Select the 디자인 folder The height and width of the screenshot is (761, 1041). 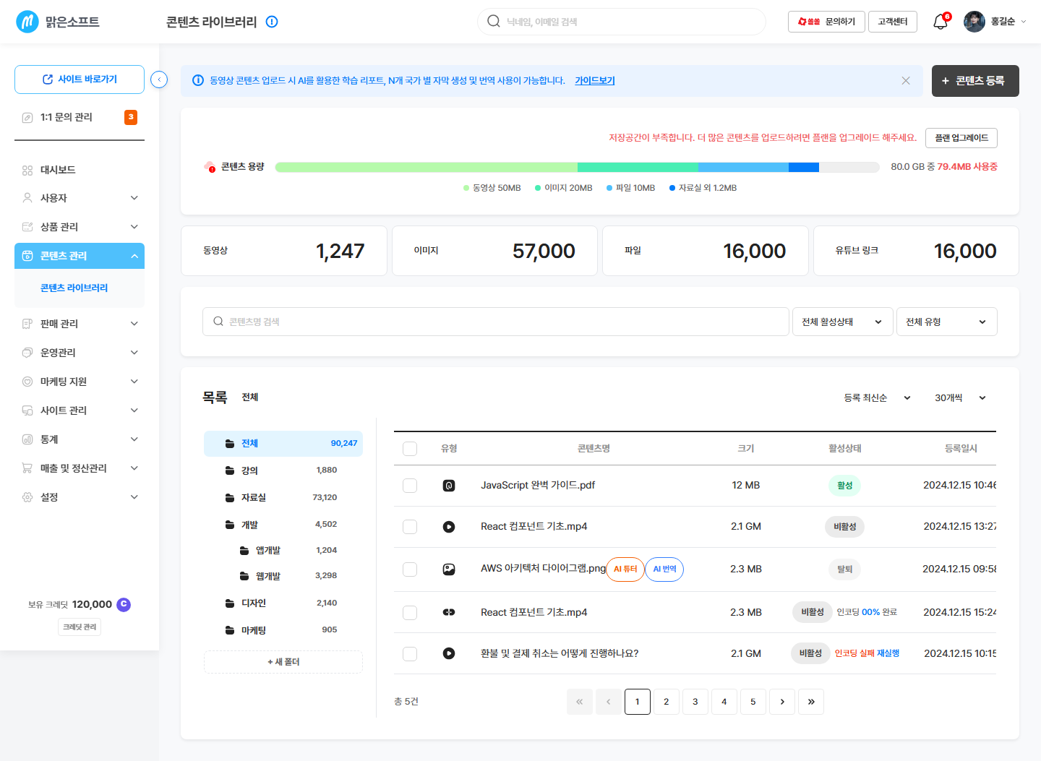(283, 603)
